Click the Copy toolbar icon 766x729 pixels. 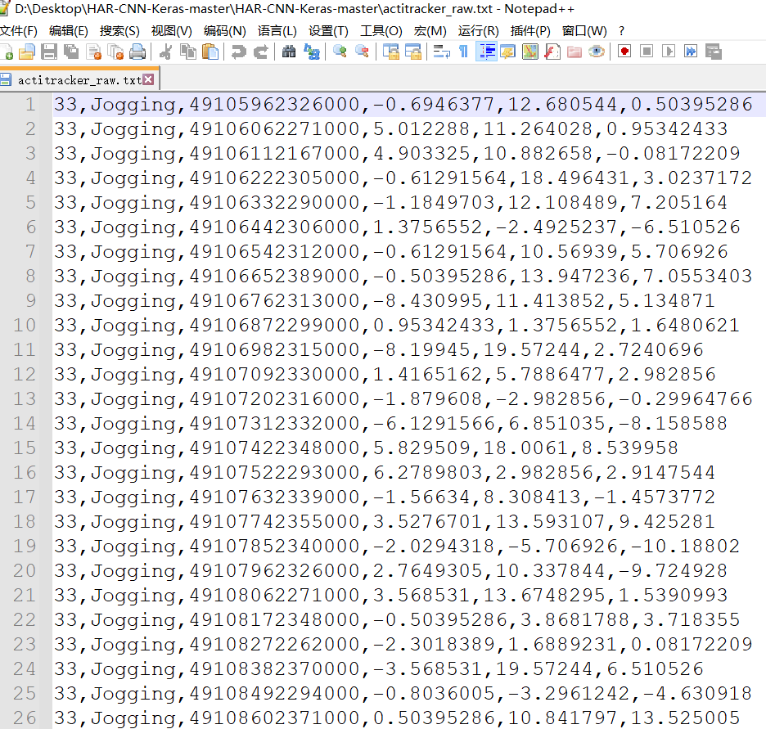pos(188,52)
